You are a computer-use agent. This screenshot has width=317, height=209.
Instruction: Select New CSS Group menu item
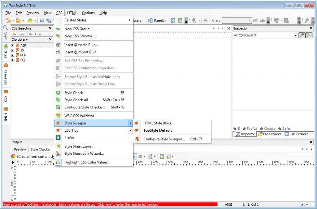pos(94,29)
